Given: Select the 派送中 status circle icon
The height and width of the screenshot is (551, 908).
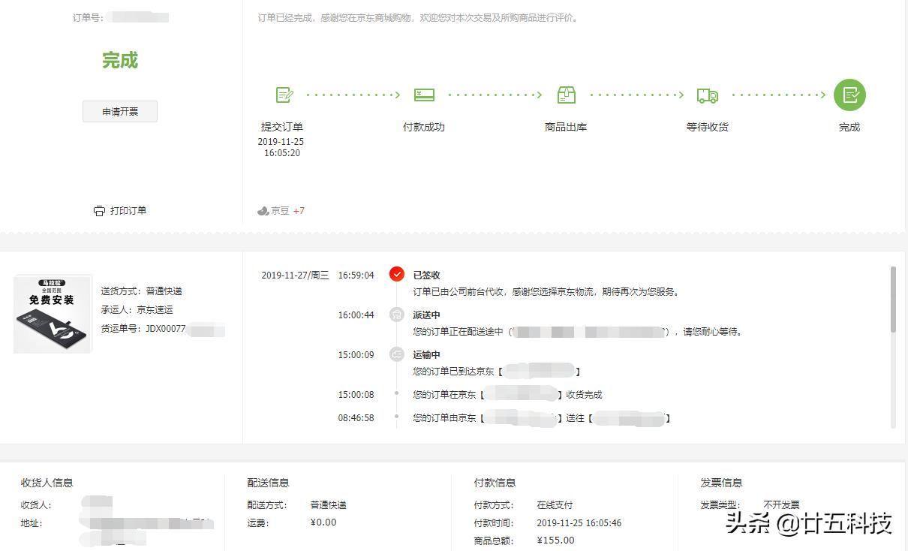Looking at the screenshot, I should pyautogui.click(x=397, y=314).
